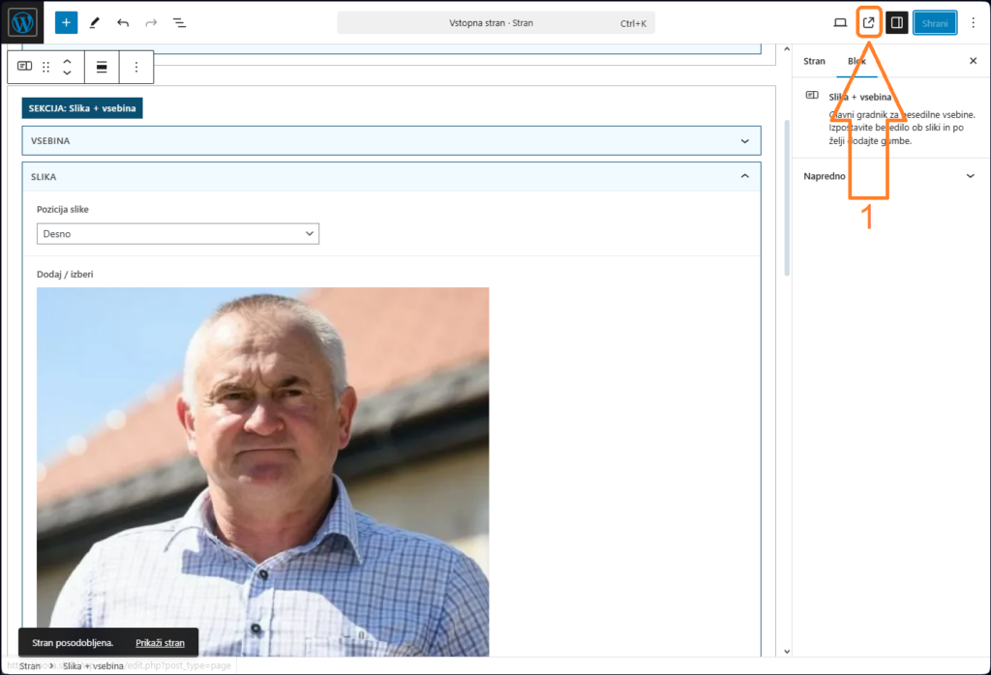Expand the VSEBINA section
This screenshot has height=675, width=991.
click(x=391, y=141)
